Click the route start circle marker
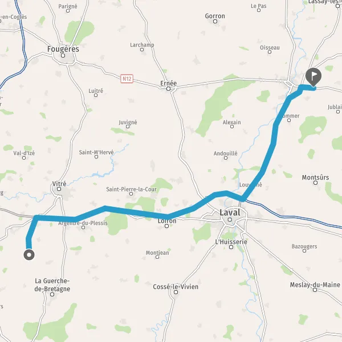Viewport: 342px width, 342px height. (x=29, y=255)
